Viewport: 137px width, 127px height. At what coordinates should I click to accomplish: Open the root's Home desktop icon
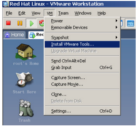click(26, 54)
